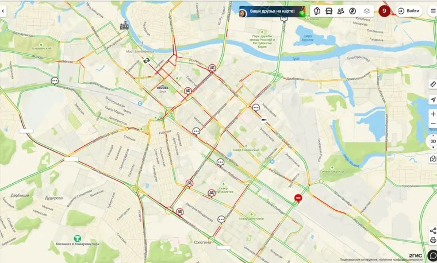Select the ruler measurement tool

[x=433, y=84]
